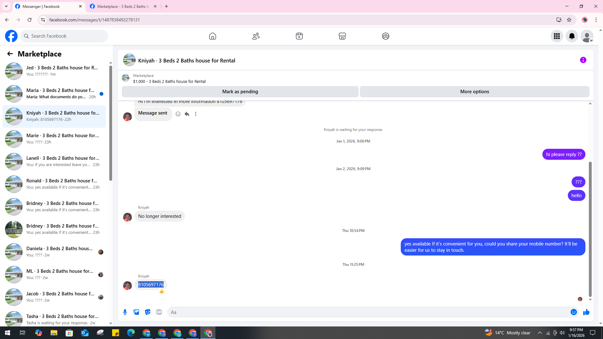The width and height of the screenshot is (603, 339).
Task: Open the sticker picker icon
Action: click(x=148, y=312)
